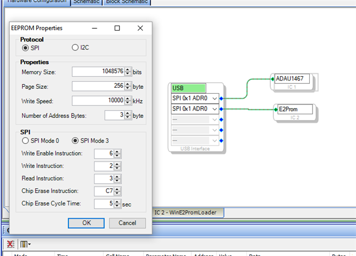Select the SPI protocol radio button
This screenshot has height=256, width=356.
tap(25, 48)
